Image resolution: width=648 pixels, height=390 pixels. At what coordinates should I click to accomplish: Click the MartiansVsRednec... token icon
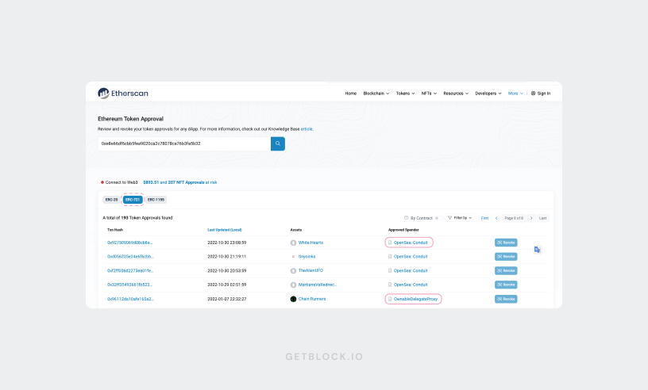tap(293, 285)
